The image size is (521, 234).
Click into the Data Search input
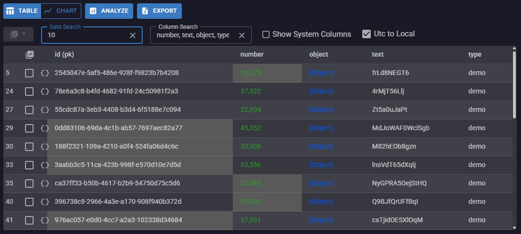pos(85,35)
